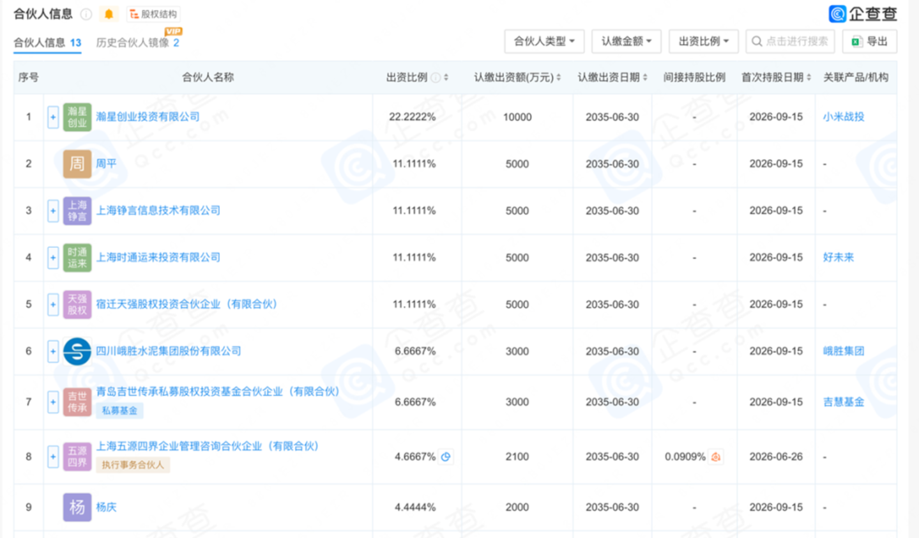This screenshot has height=538, width=919.
Task: Open 瀚星创业投资有限公司 company link
Action: tap(148, 117)
